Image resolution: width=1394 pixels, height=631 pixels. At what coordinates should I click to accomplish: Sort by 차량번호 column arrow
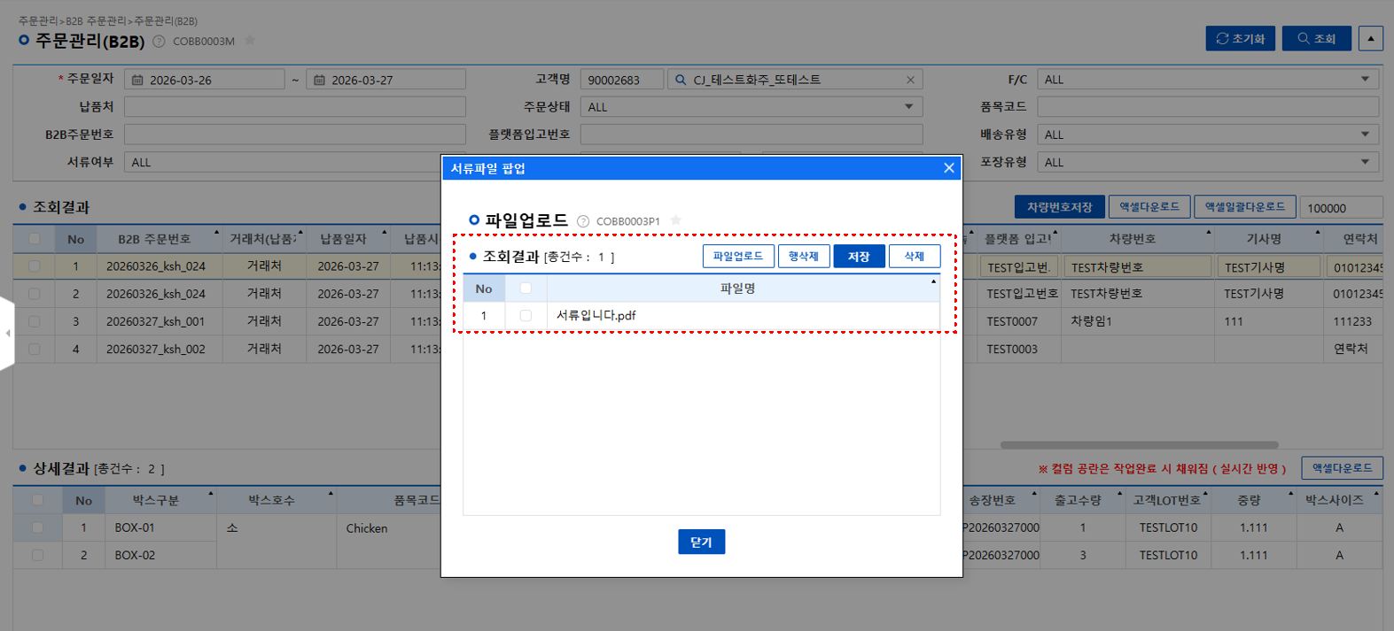point(1209,233)
